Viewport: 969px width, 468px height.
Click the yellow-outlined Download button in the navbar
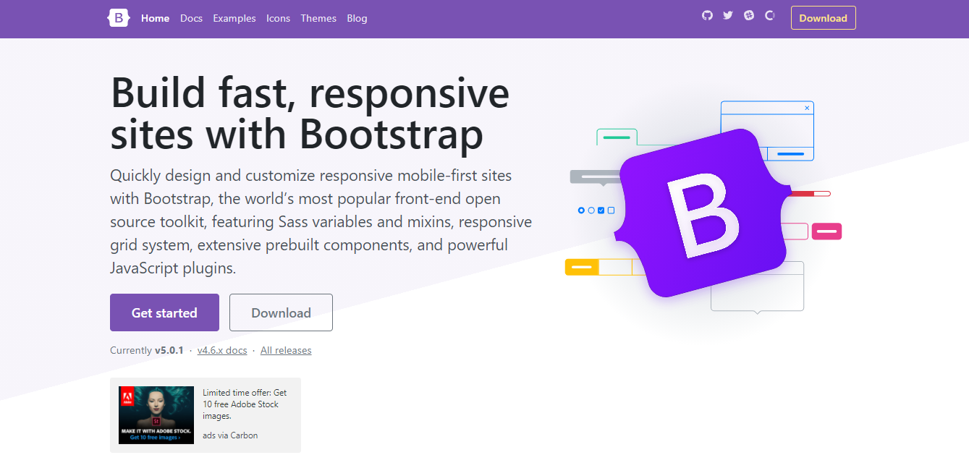823,18
